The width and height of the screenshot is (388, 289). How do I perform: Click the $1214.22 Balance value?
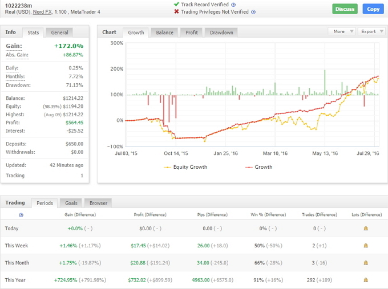coord(73,98)
